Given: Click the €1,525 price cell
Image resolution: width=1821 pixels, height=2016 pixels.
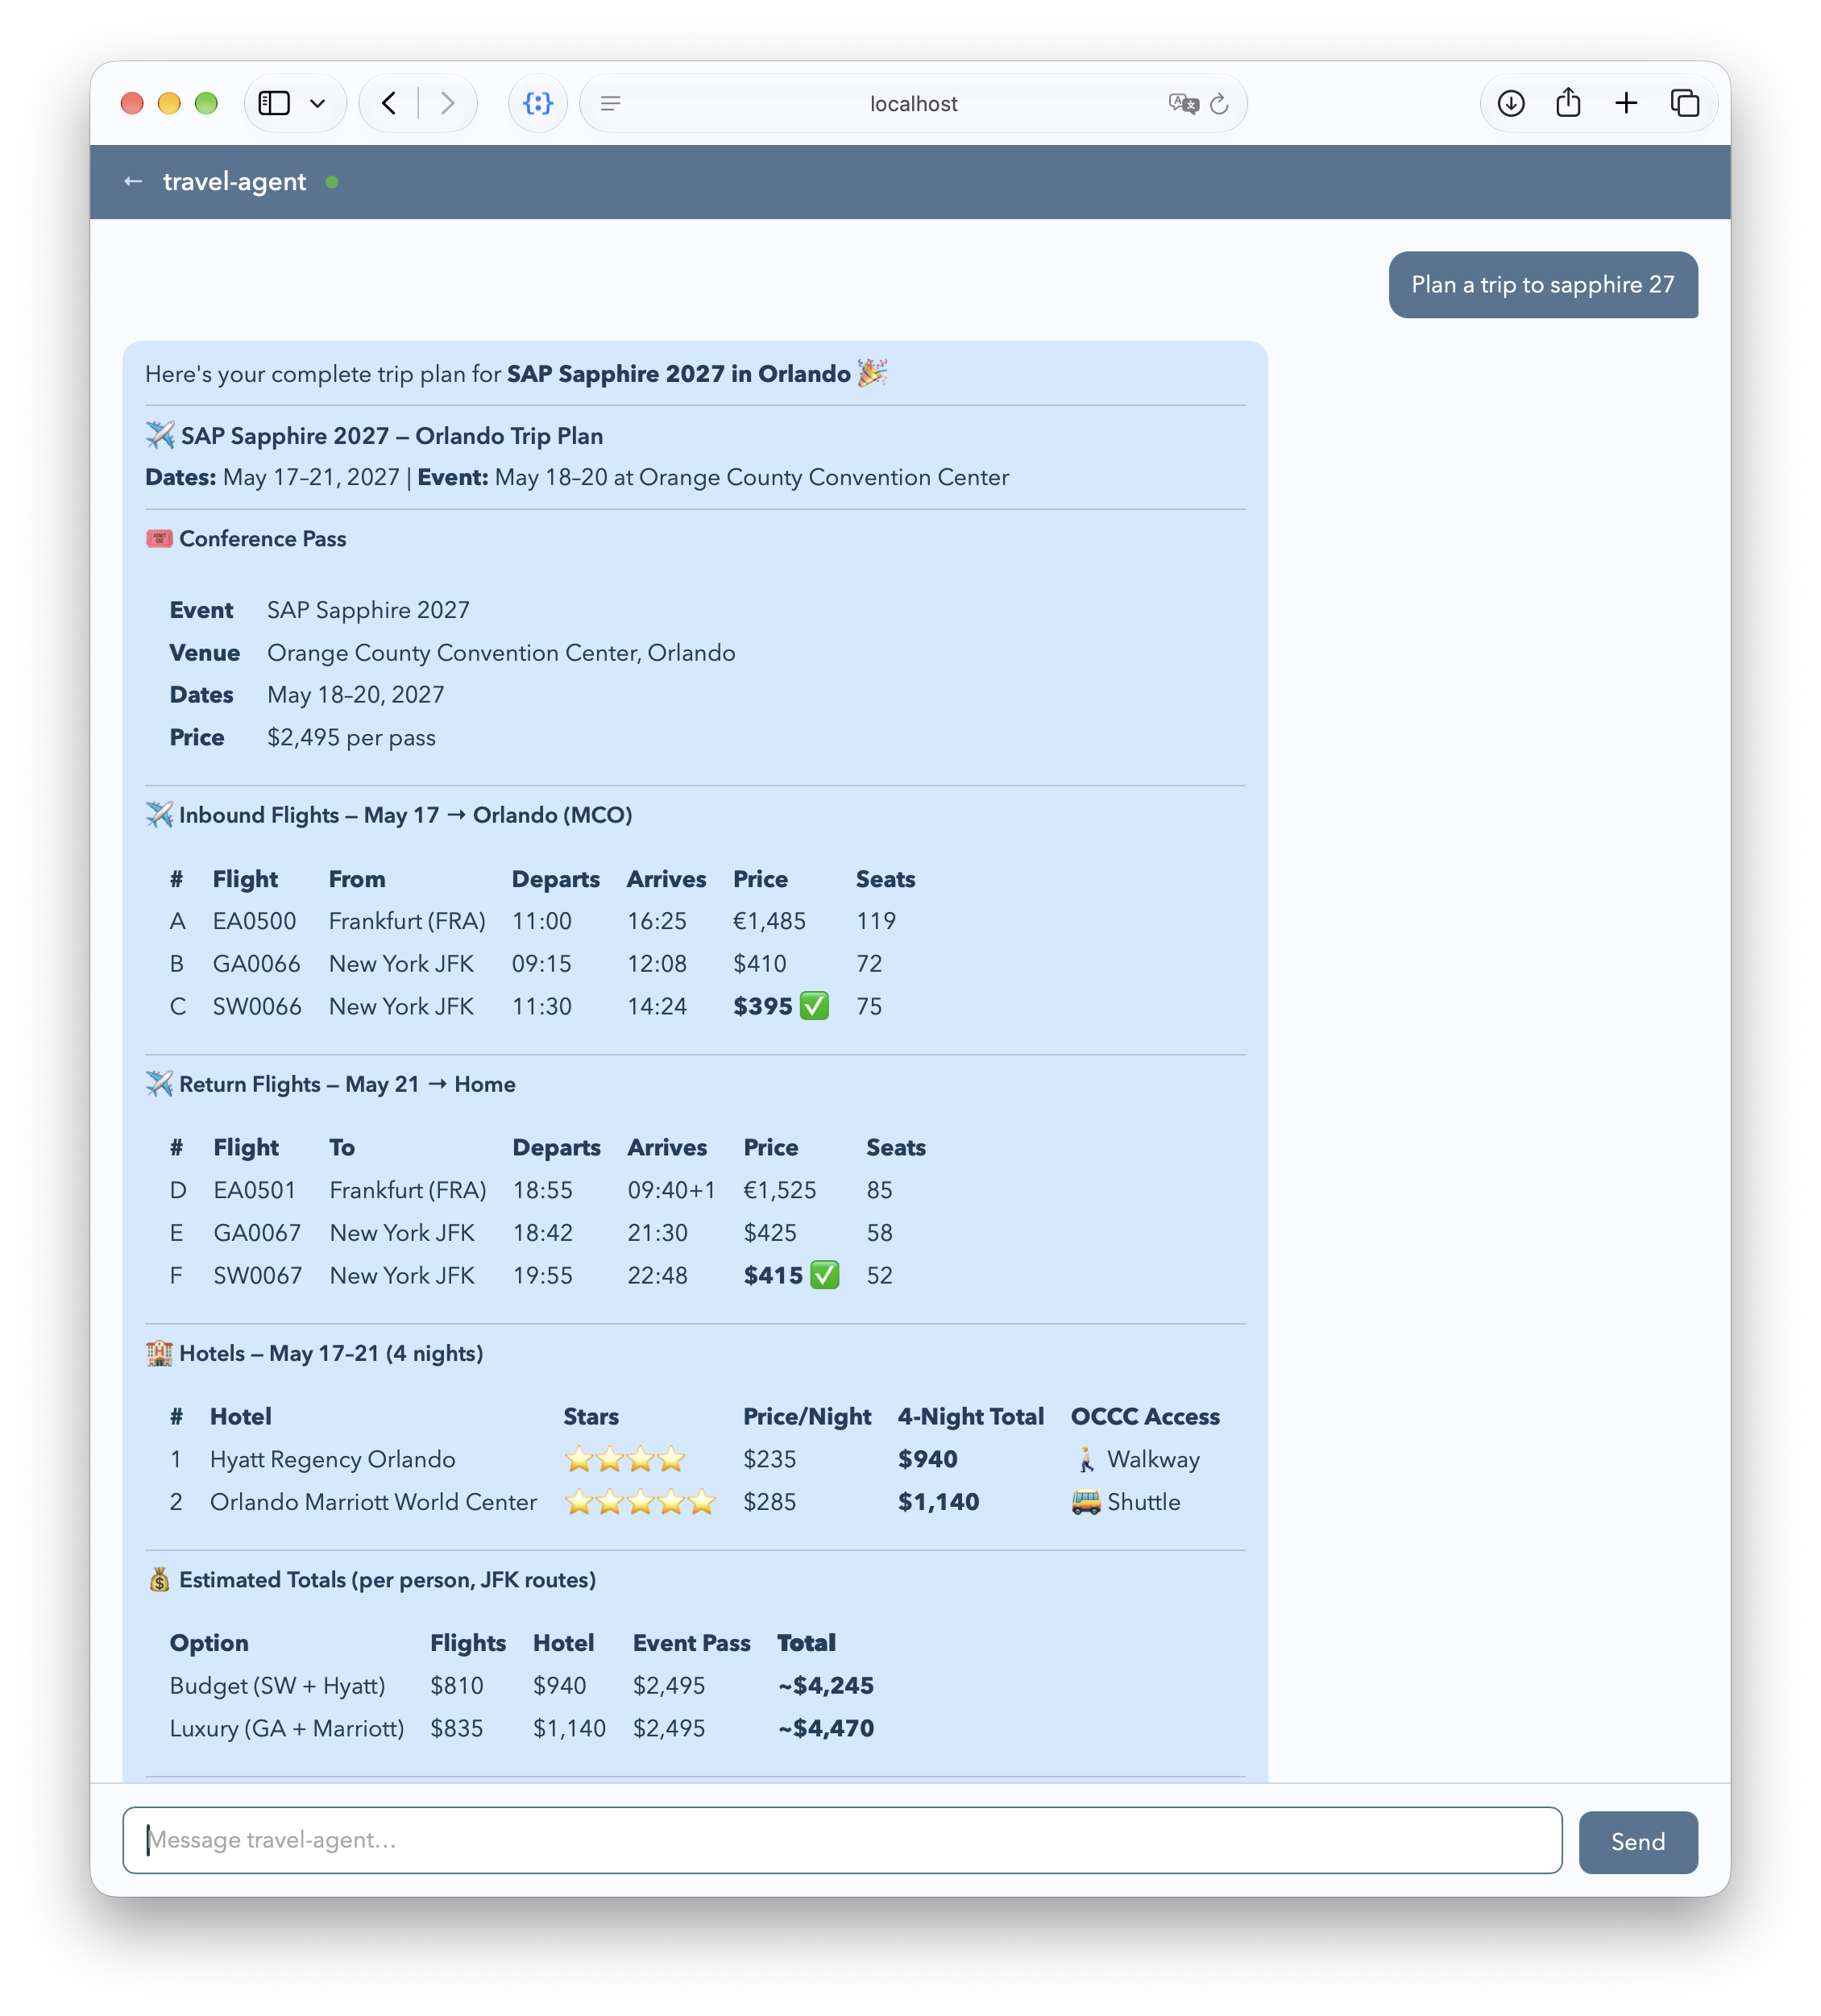Looking at the screenshot, I should tap(779, 1189).
